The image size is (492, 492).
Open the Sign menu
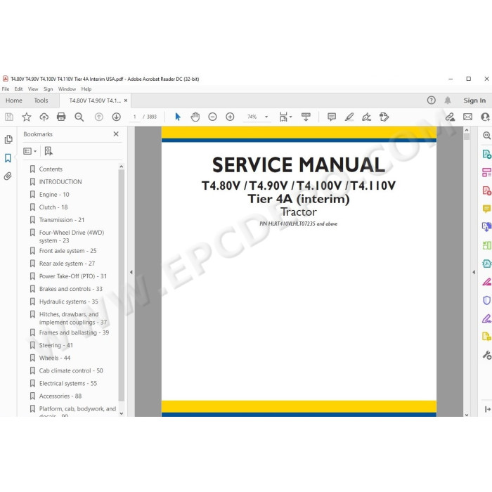(x=48, y=89)
